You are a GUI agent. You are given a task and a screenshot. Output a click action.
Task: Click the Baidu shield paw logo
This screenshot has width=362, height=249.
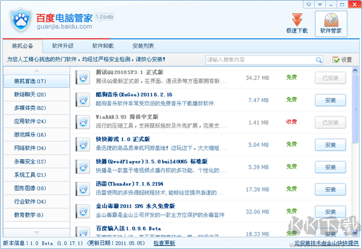tap(21, 20)
